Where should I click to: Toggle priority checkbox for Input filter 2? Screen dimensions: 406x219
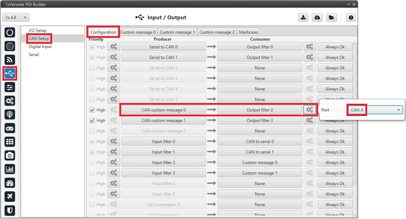coord(92,163)
